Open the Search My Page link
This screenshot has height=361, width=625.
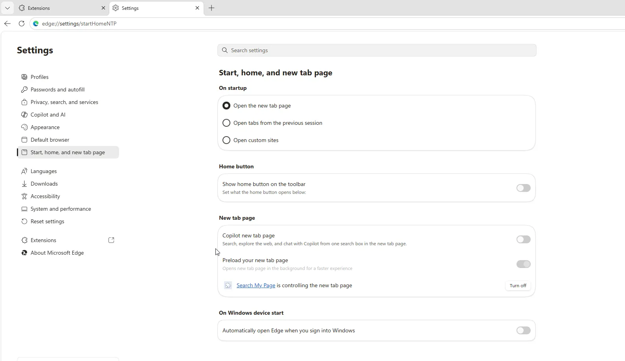point(256,285)
